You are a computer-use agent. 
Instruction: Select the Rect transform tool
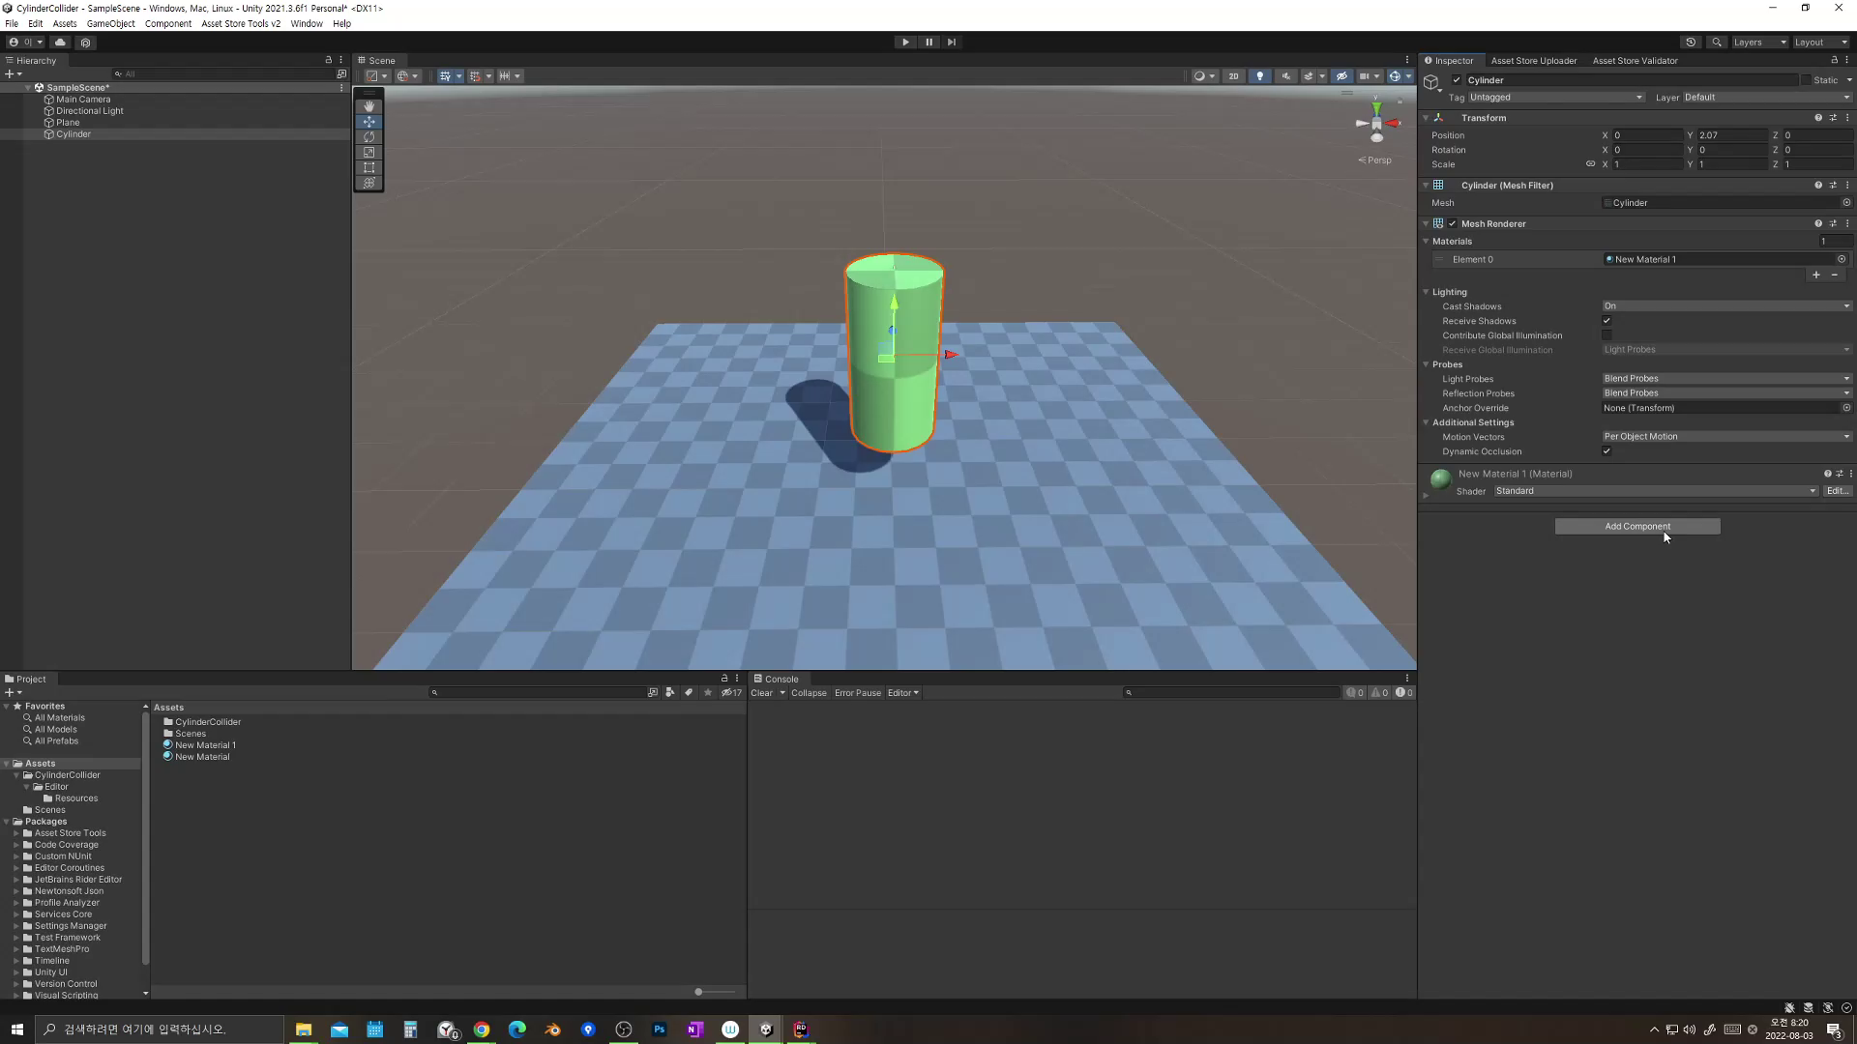(368, 167)
